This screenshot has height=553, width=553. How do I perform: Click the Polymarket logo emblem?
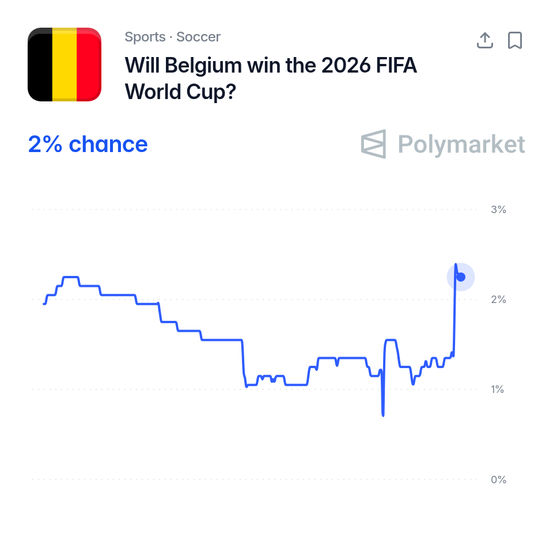coord(373,144)
